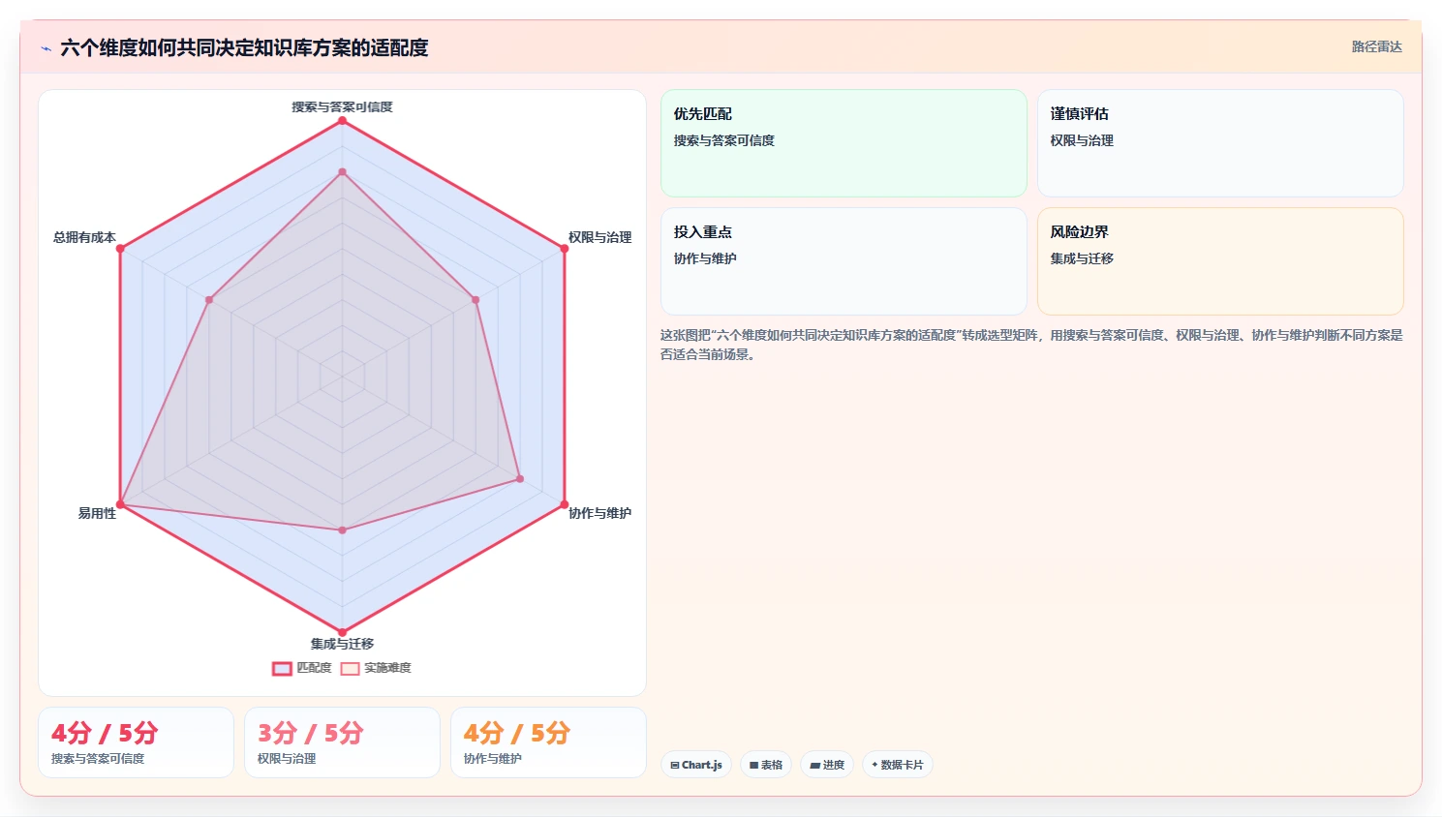The height and width of the screenshot is (817, 1442).
Task: Click the lightning icon beside the page title
Action: (46, 48)
